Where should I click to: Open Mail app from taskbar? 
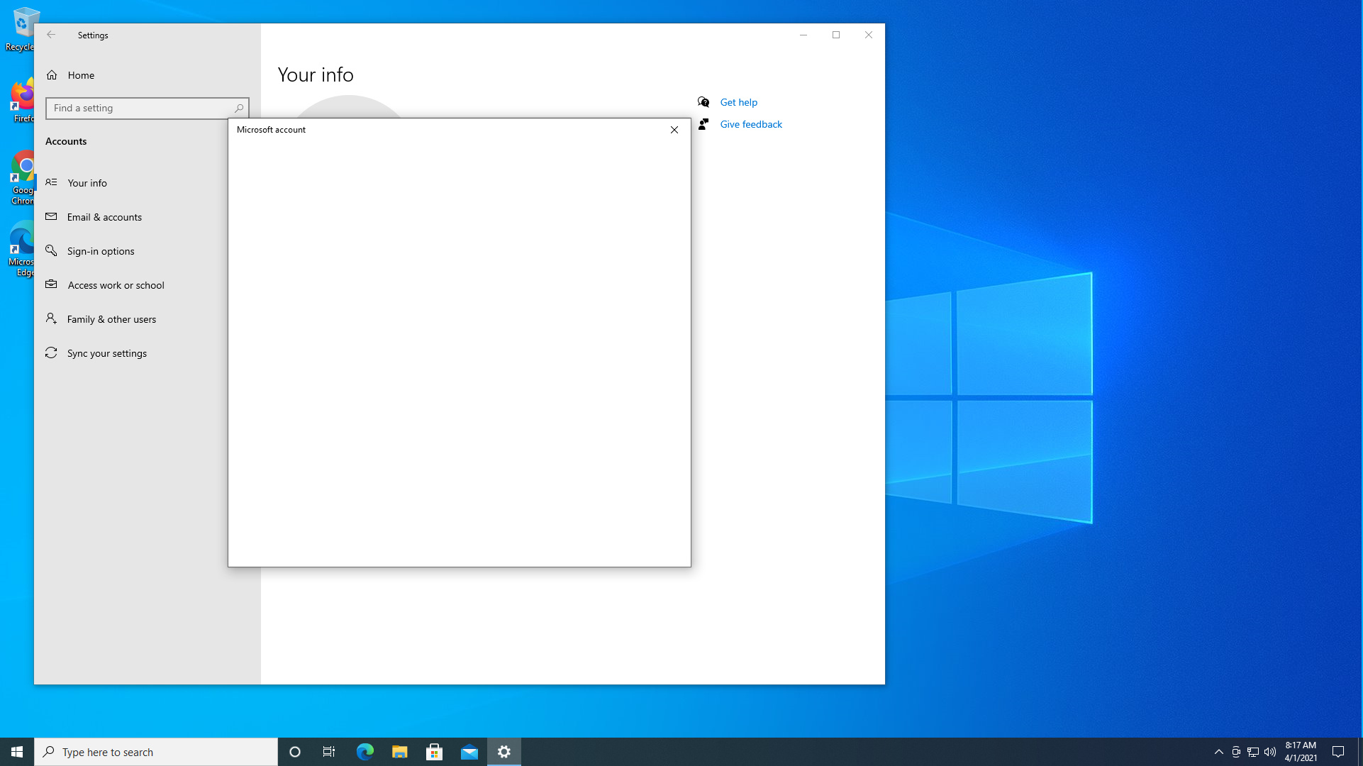[469, 752]
